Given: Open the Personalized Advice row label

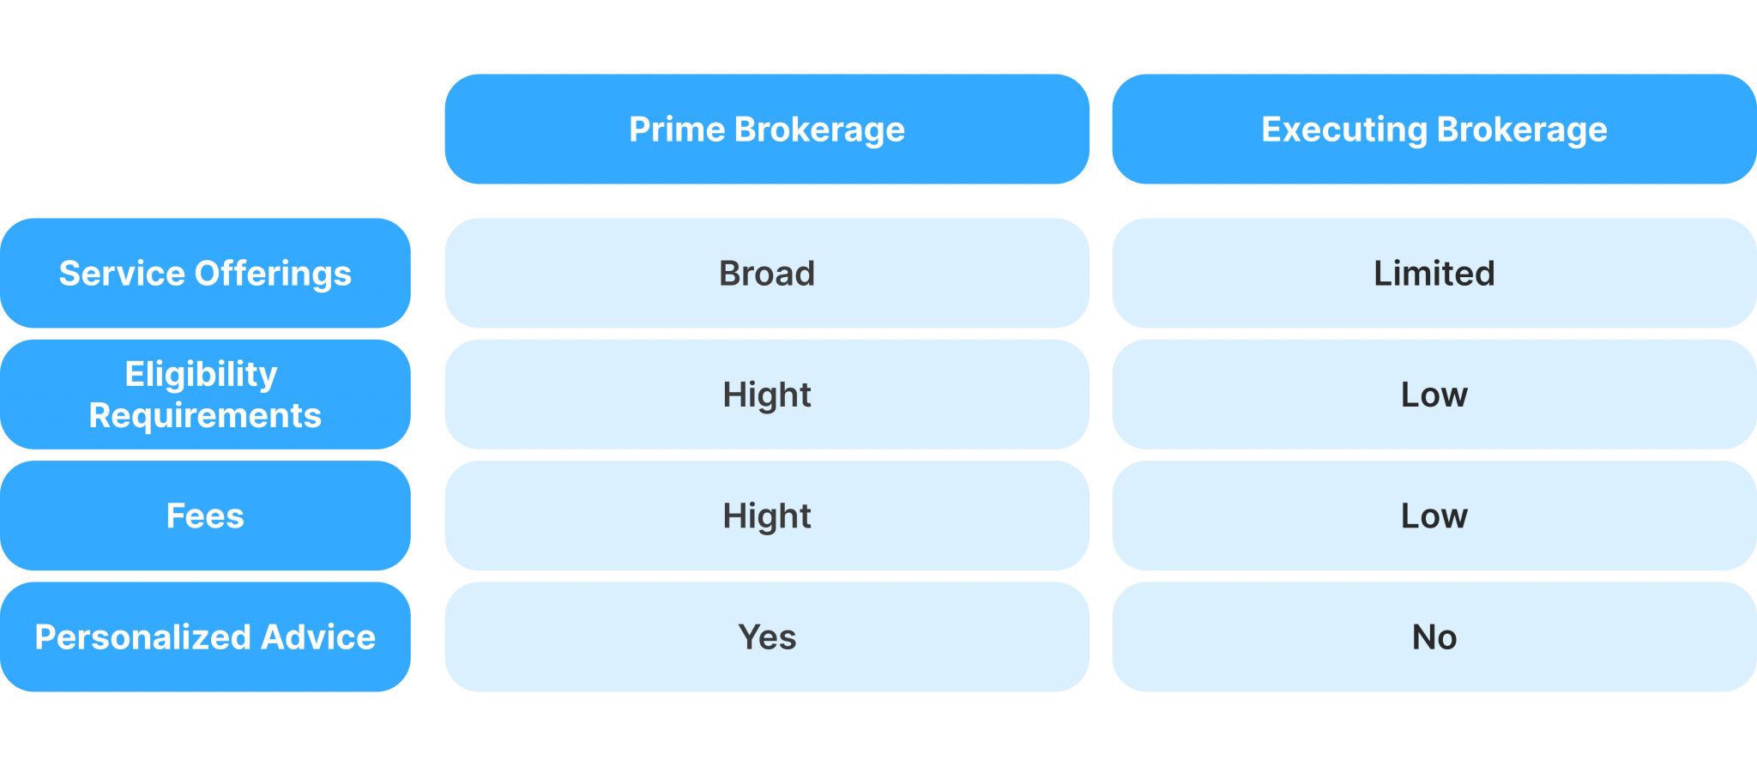Looking at the screenshot, I should click(205, 636).
